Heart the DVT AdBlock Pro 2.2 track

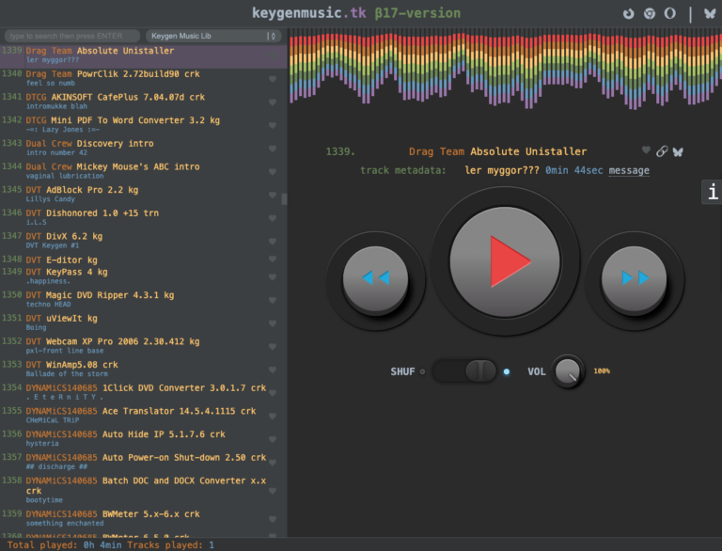coord(272,195)
